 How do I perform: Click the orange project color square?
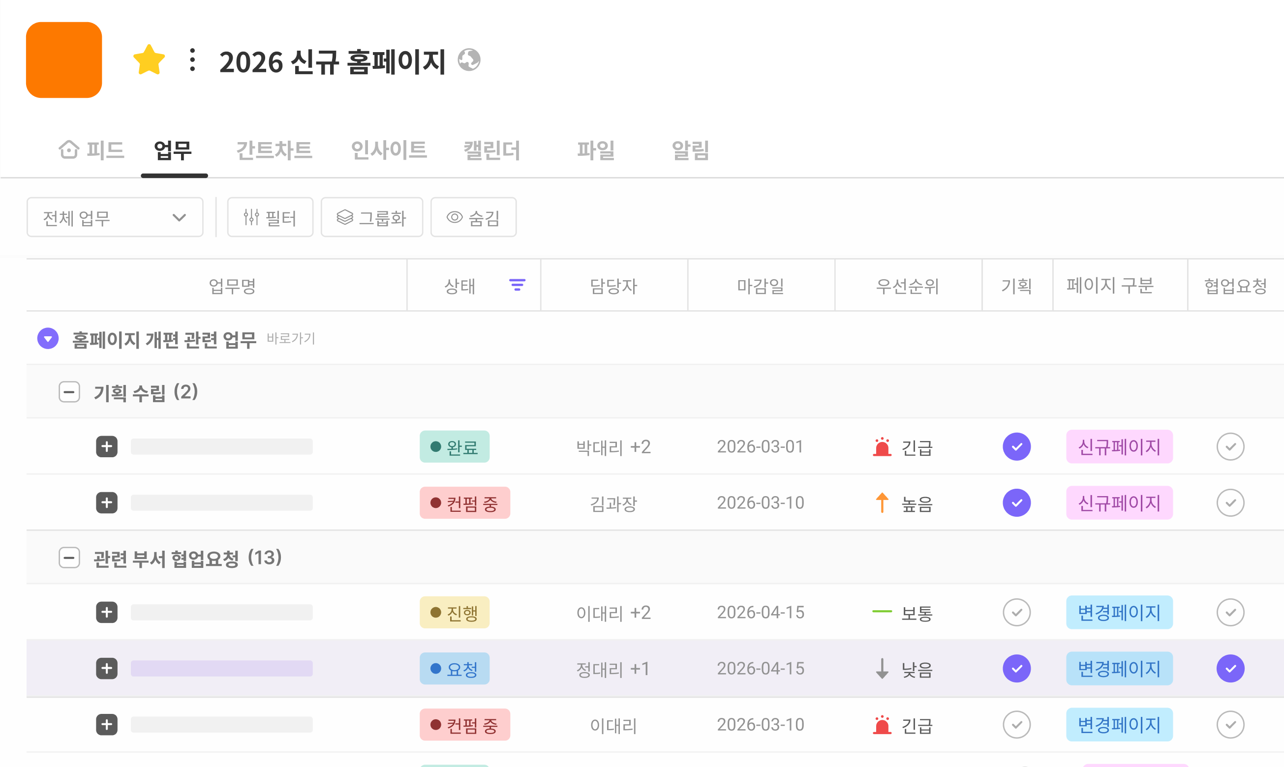tap(64, 60)
